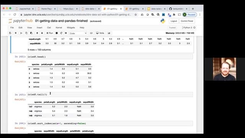
Task: Interrupt the kernel with the stop icon
Action: (x=57, y=33)
